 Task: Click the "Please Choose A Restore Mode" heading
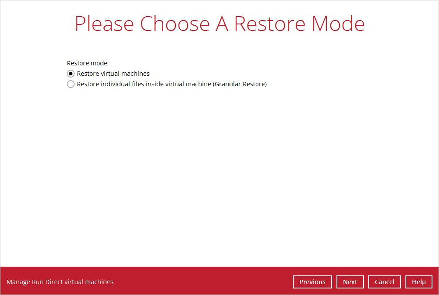coord(219,24)
